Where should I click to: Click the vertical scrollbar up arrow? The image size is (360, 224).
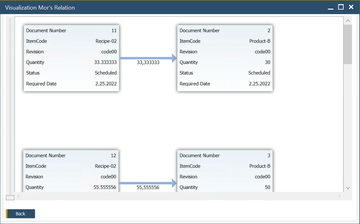click(x=347, y=21)
